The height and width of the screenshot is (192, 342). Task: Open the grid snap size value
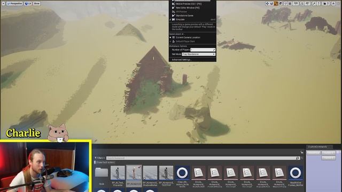[x=296, y=4]
